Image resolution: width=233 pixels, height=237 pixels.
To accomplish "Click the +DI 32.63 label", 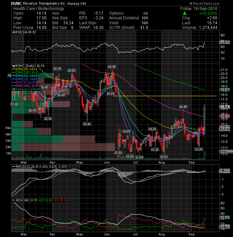I will [x=46, y=200].
